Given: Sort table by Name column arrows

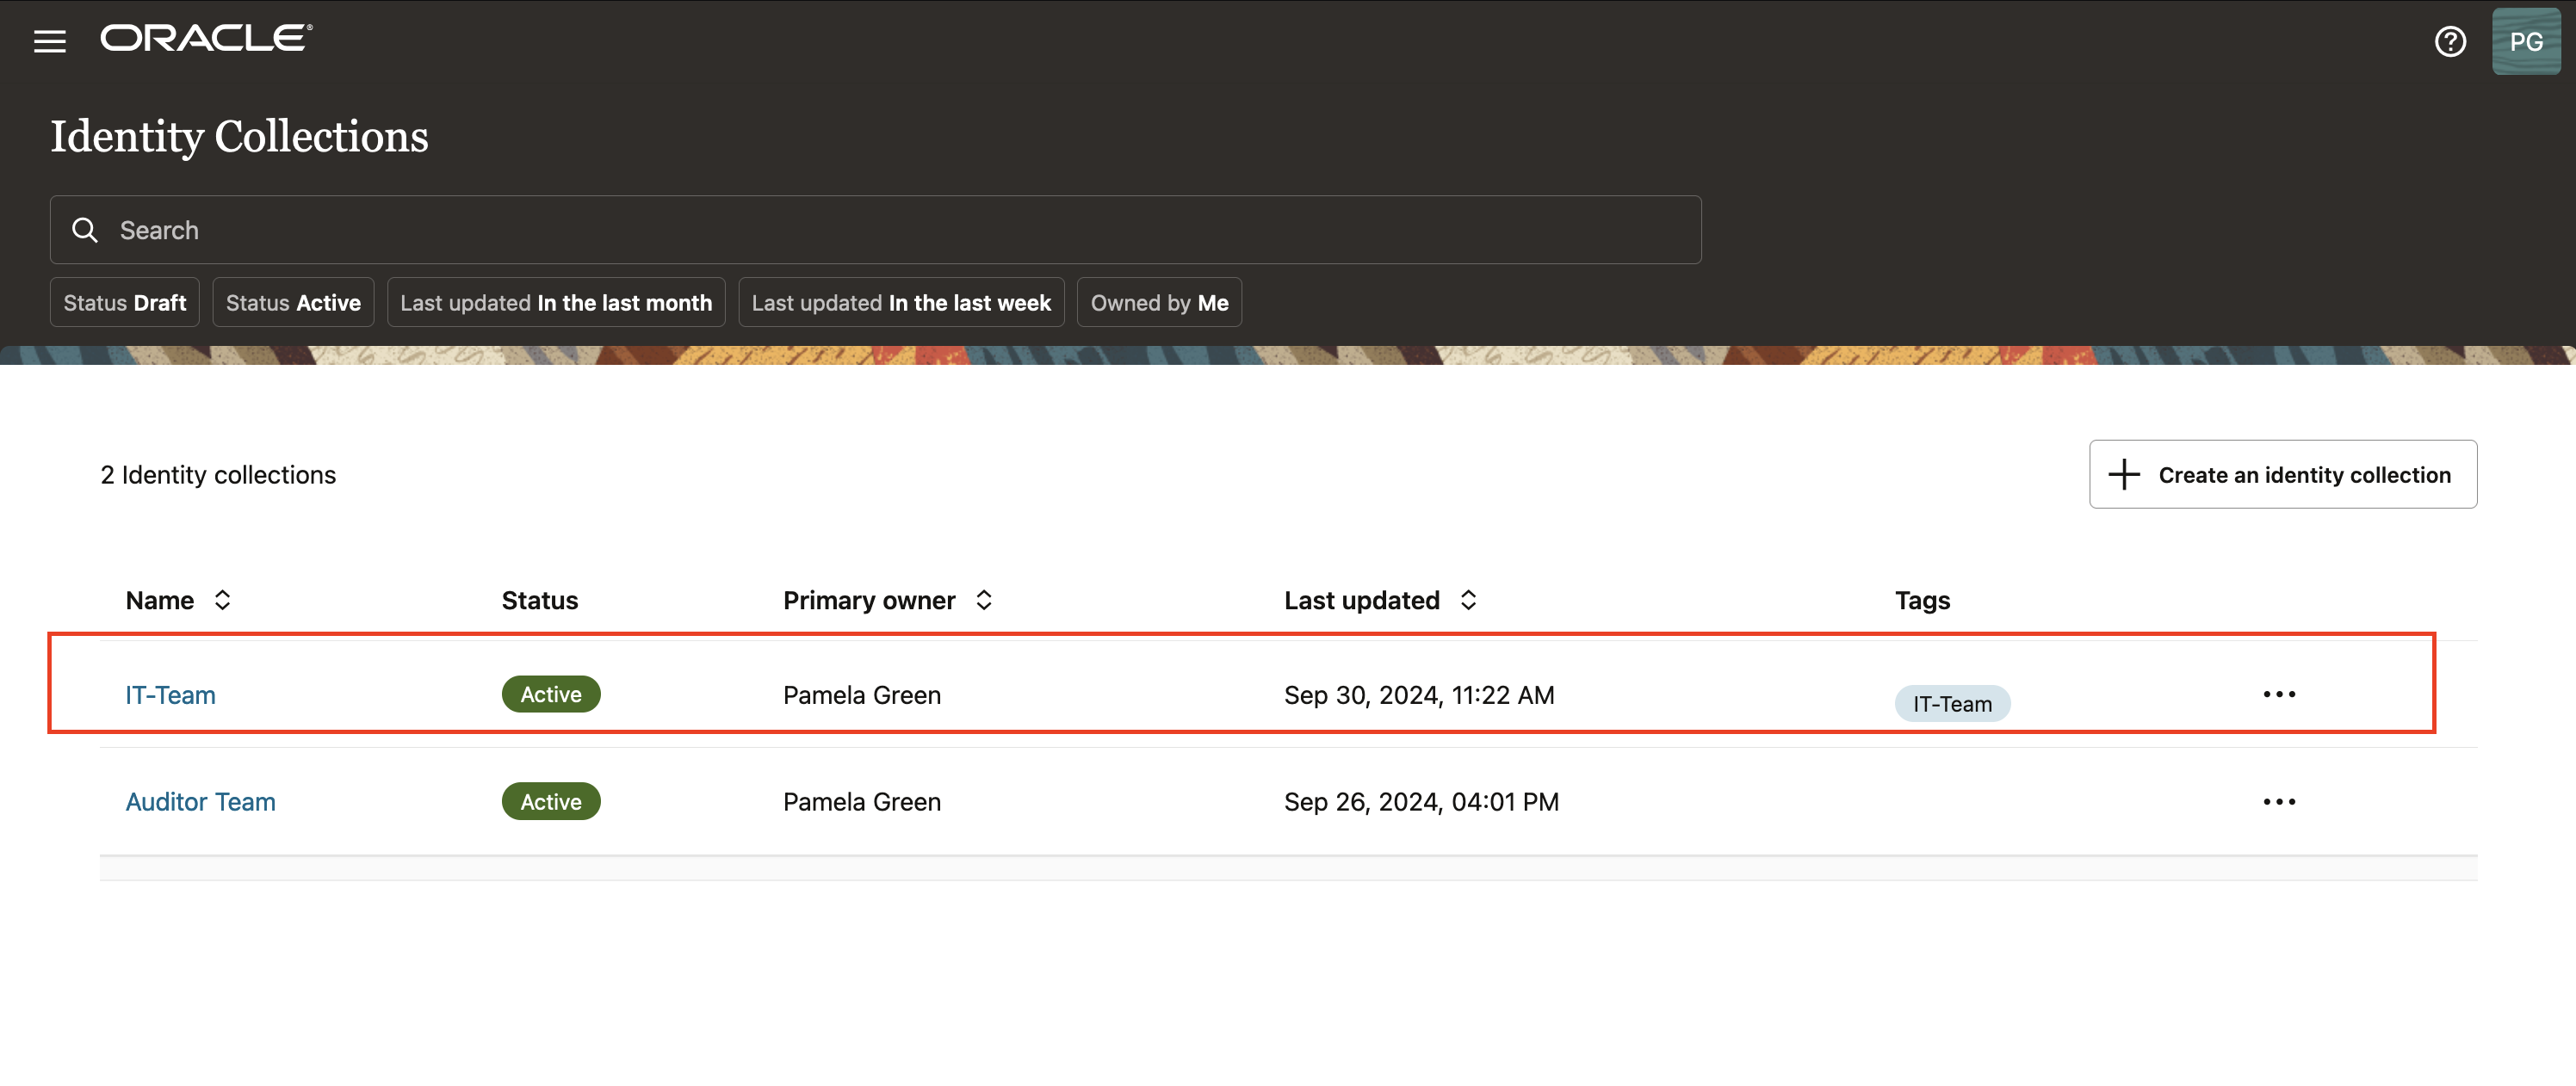Looking at the screenshot, I should (222, 600).
